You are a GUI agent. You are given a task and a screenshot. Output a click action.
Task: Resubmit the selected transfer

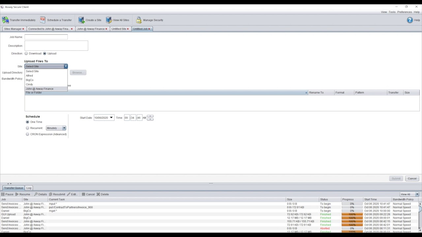[x=57, y=194]
